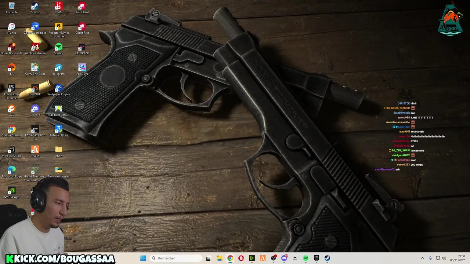Viewport: 470px width, 264px height.
Task: Select the Epic Games Launcher desktop icon
Action: (x=12, y=92)
